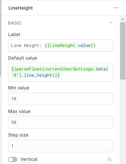Image resolution: width=126 pixels, height=164 pixels.
Task: Click the Max value caption
Action: (x=19, y=111)
